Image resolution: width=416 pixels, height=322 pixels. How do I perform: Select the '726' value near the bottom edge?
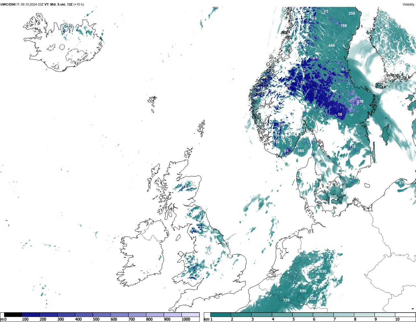tap(286, 300)
